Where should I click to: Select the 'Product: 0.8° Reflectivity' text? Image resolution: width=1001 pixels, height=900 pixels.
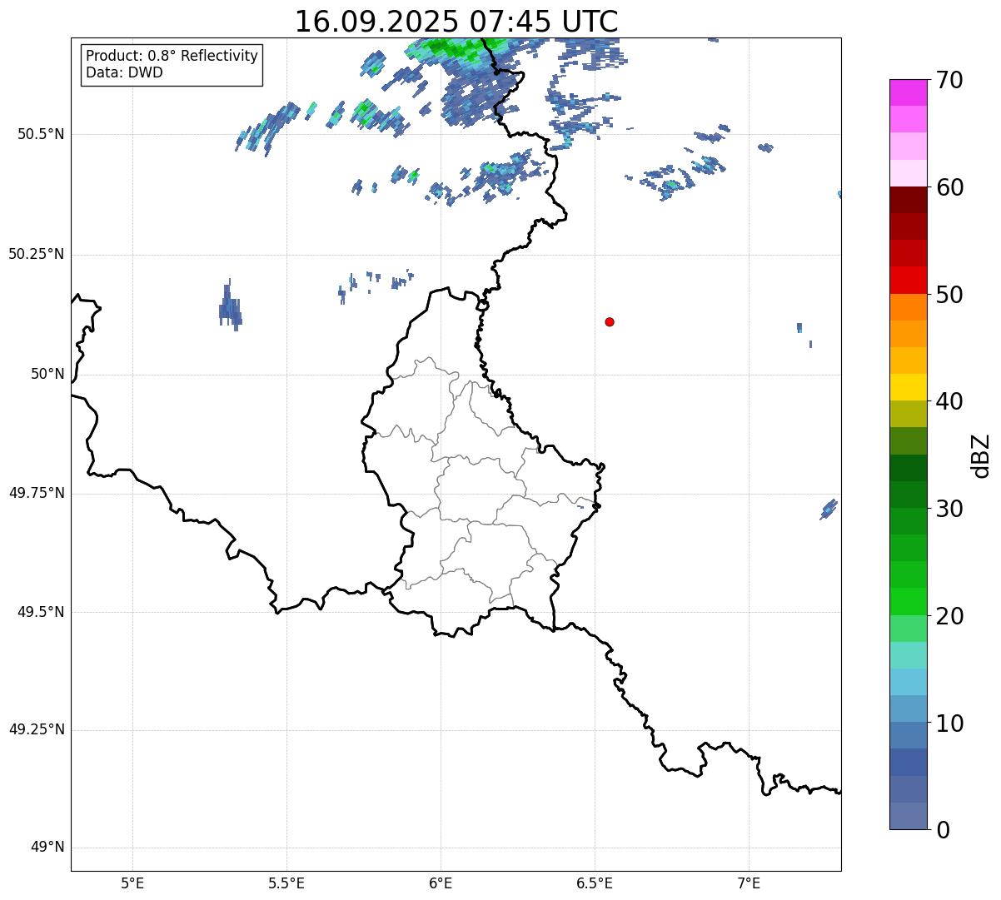[x=172, y=56]
